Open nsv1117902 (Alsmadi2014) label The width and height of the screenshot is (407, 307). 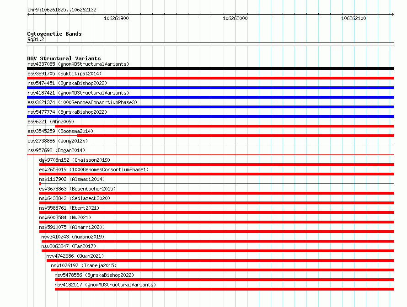(72, 179)
